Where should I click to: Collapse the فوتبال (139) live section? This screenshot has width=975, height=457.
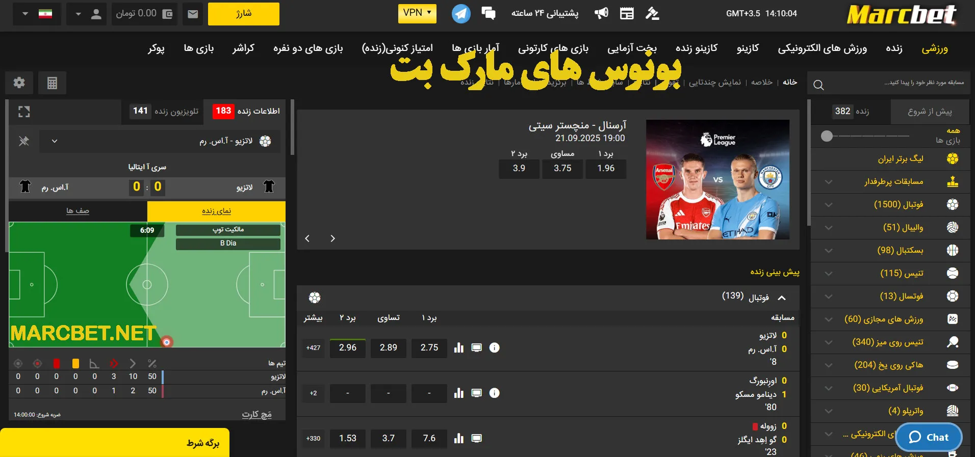782,298
